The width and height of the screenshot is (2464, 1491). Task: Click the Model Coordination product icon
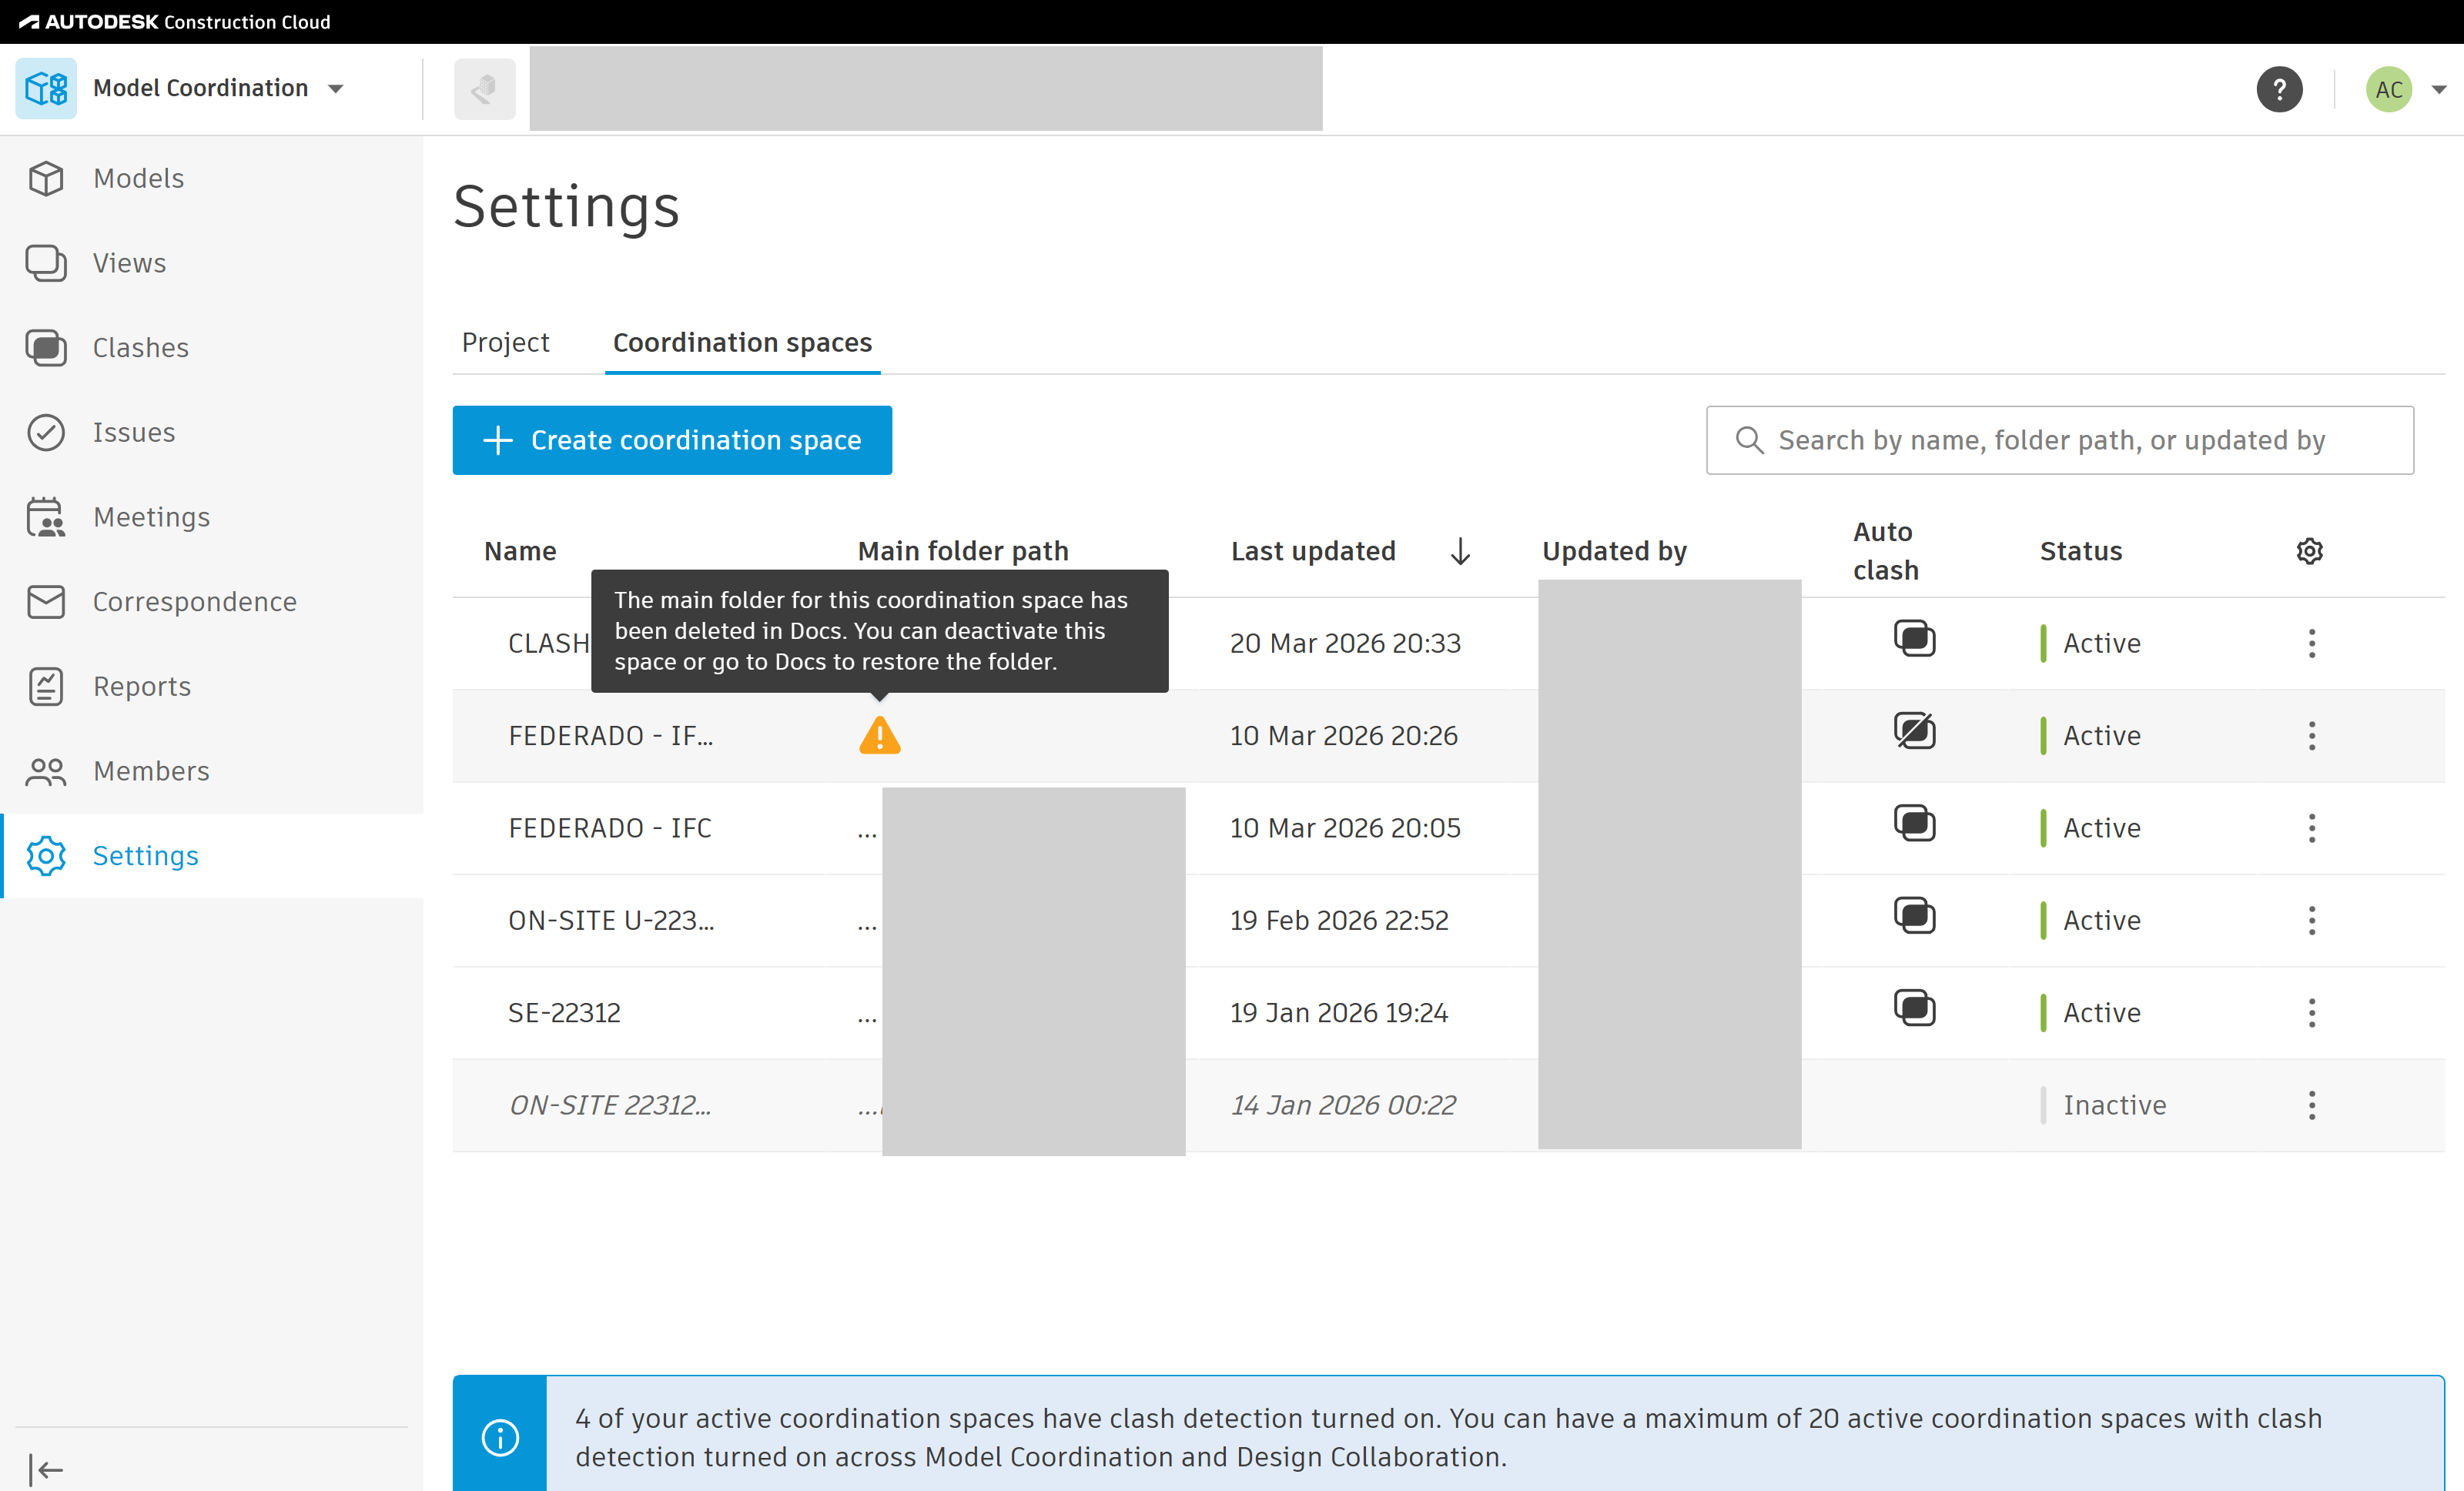pyautogui.click(x=46, y=89)
